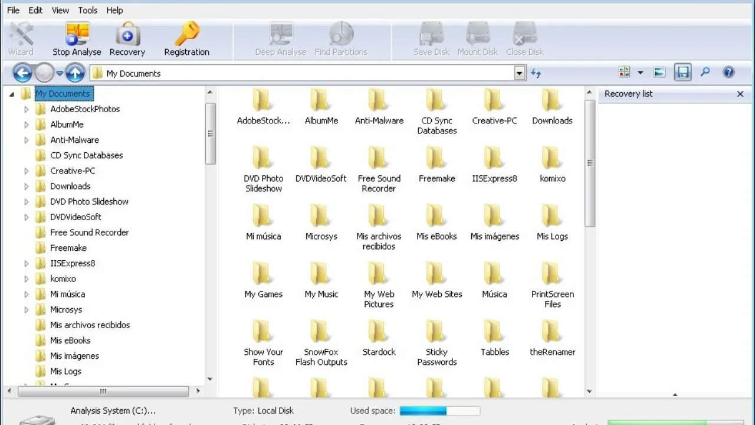Select the My Games folder icon
755x425 pixels.
[x=264, y=274]
